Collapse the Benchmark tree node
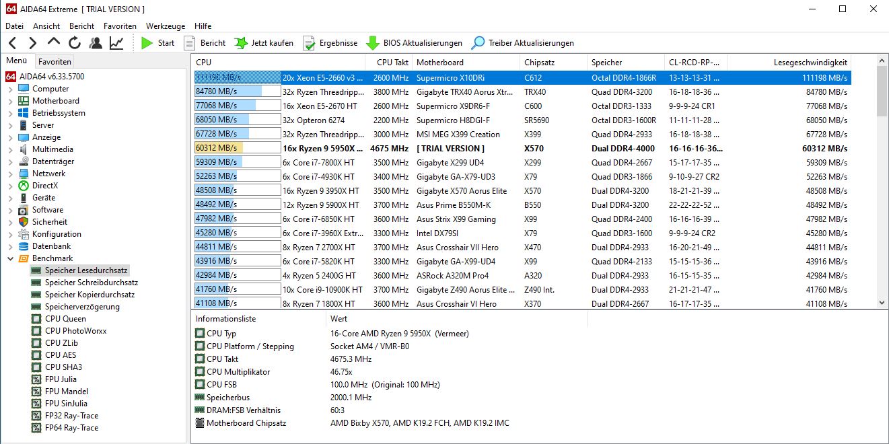889x444 pixels. click(11, 258)
